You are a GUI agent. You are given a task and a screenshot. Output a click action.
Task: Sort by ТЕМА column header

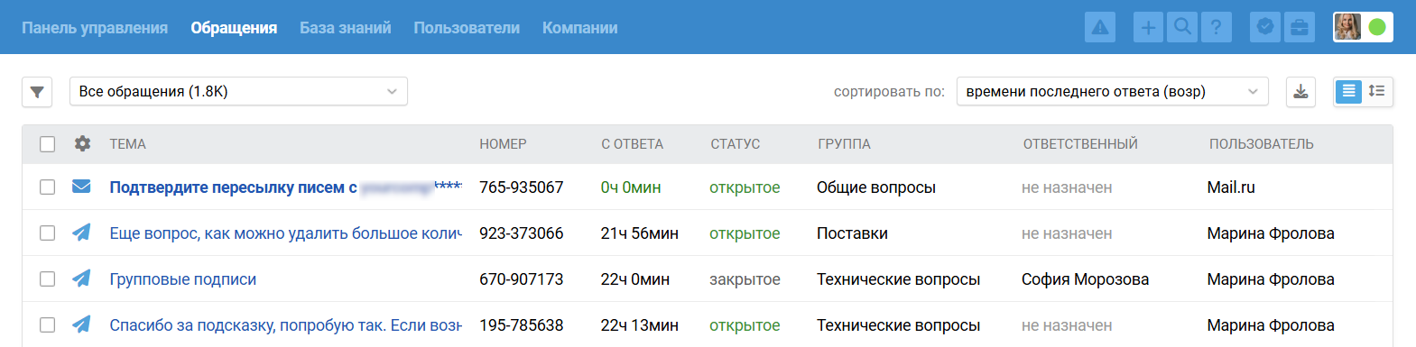pos(128,144)
